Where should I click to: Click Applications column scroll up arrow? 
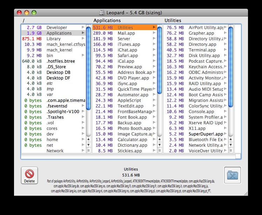[160, 139]
